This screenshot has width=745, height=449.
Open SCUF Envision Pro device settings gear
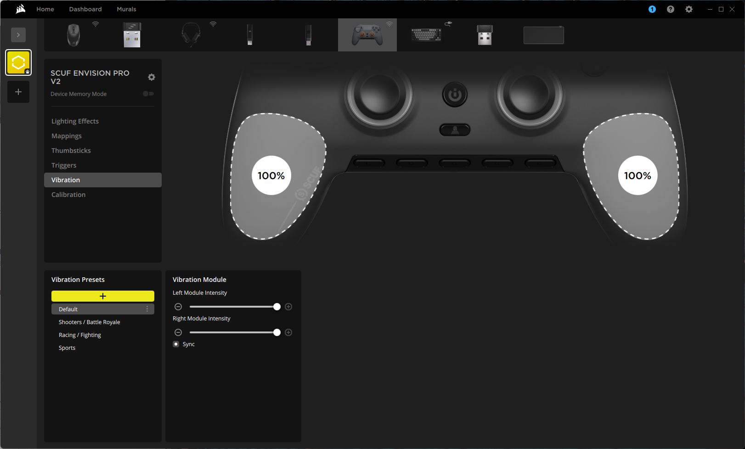(152, 77)
